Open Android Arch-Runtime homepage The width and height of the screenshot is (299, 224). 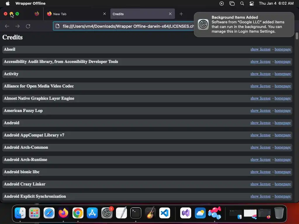point(283,160)
